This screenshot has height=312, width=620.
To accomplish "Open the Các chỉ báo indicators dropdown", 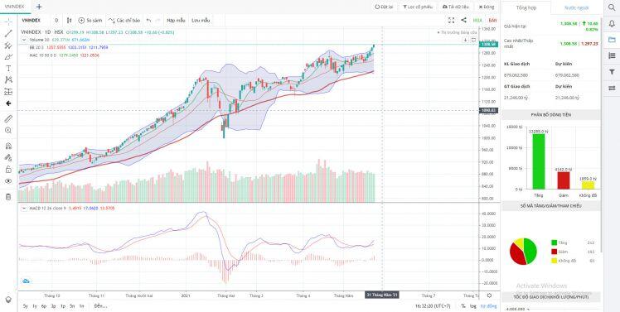I will [124, 20].
